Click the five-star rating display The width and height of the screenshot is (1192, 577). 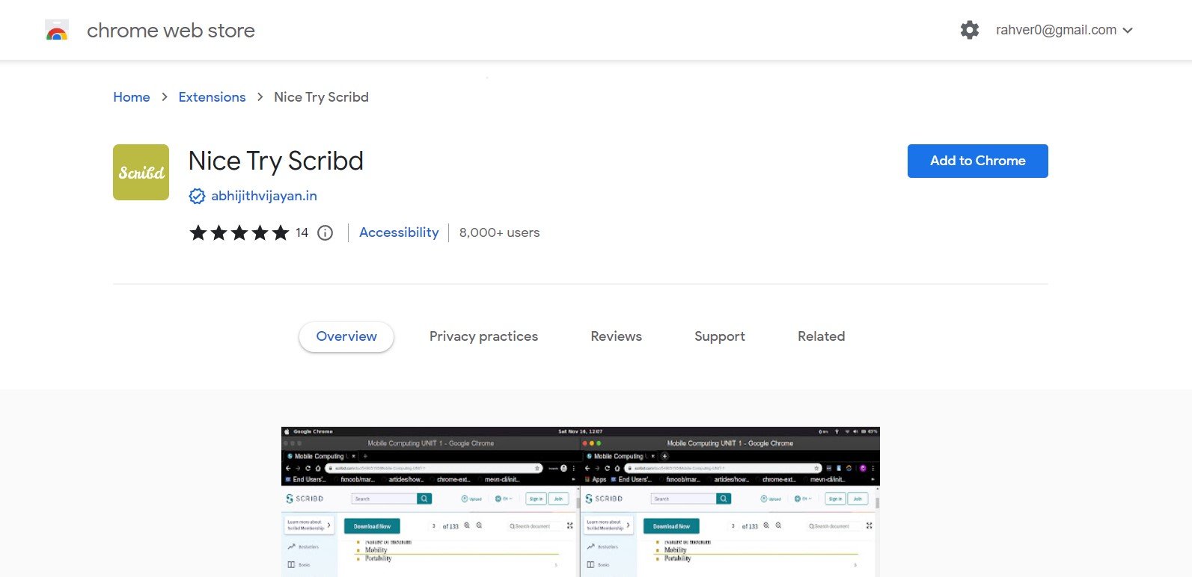pyautogui.click(x=239, y=232)
